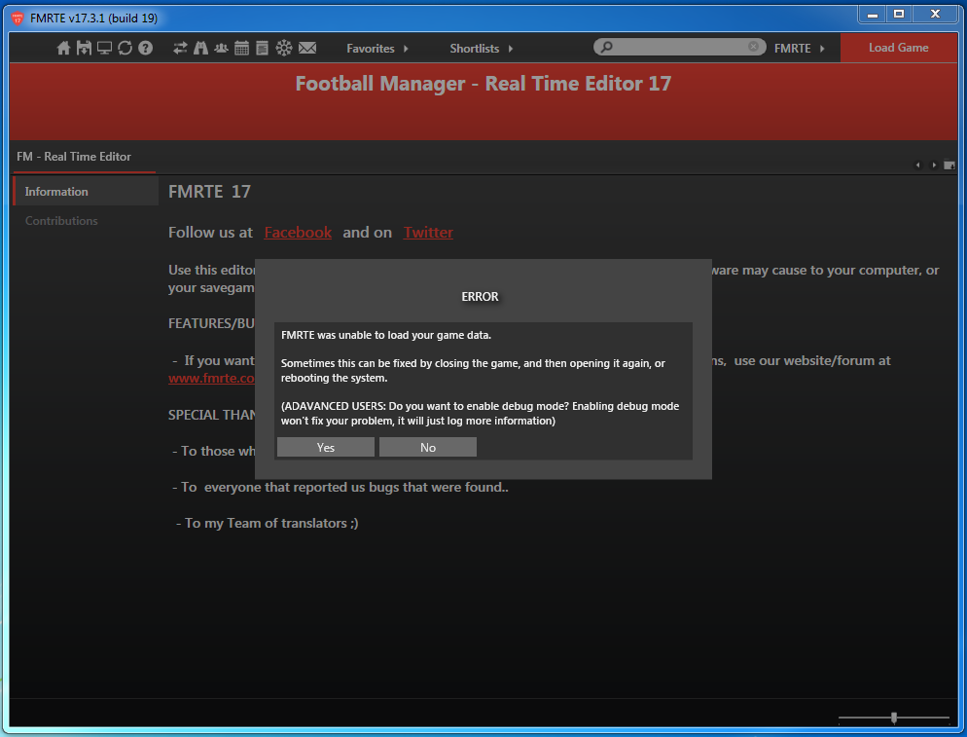Click the binoculars scout icon
The width and height of the screenshot is (967, 737).
pyautogui.click(x=201, y=48)
